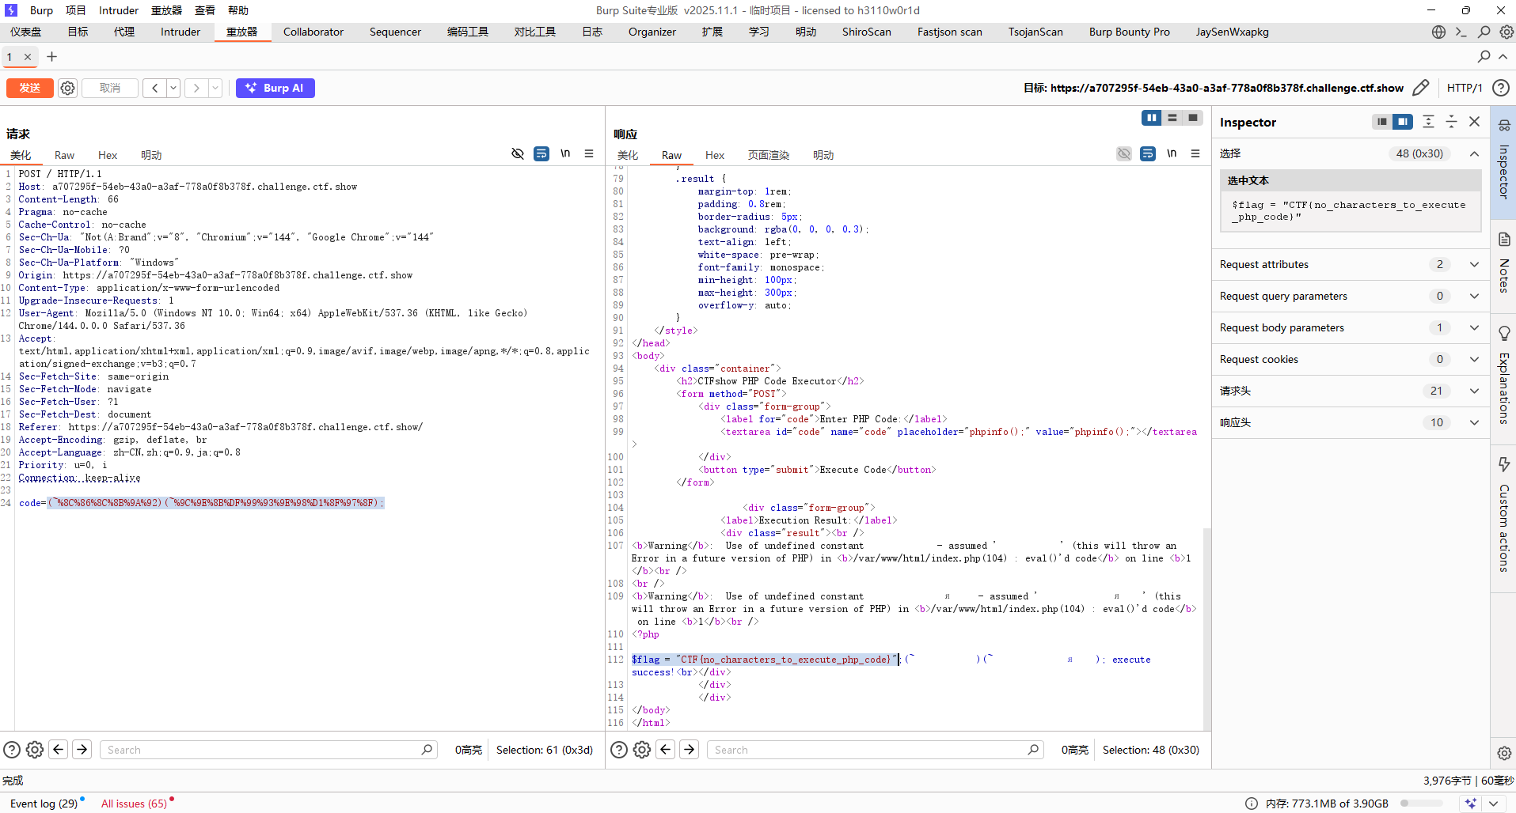Open response pane hamburger menu
This screenshot has height=813, width=1516.
pyautogui.click(x=1195, y=153)
